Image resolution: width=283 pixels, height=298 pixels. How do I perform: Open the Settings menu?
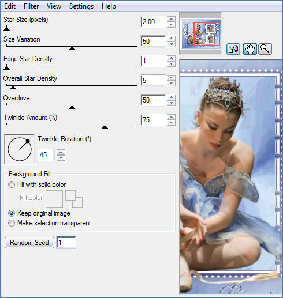click(x=81, y=6)
